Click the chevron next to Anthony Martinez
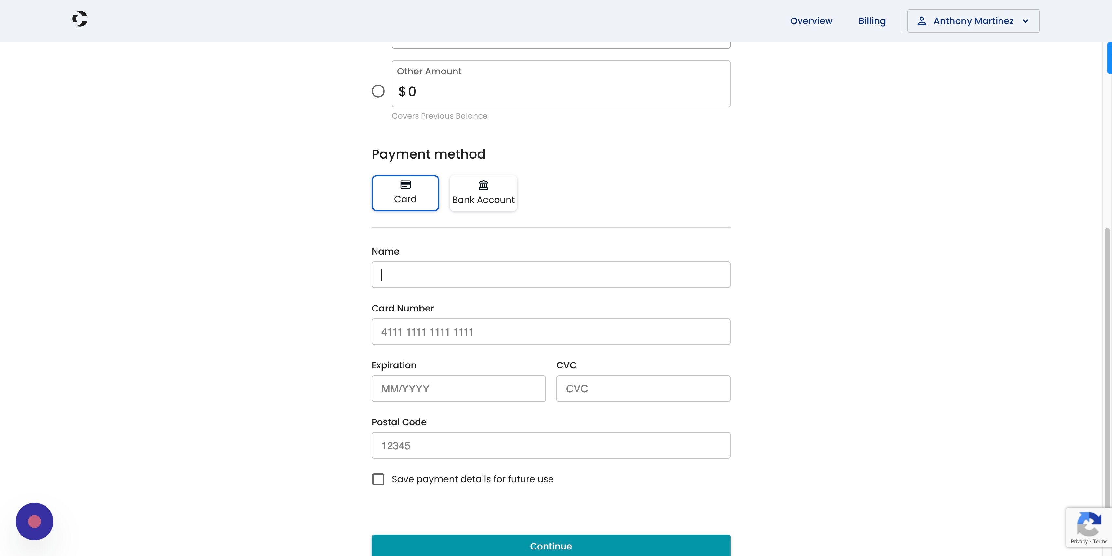Image resolution: width=1112 pixels, height=556 pixels. click(x=1026, y=21)
